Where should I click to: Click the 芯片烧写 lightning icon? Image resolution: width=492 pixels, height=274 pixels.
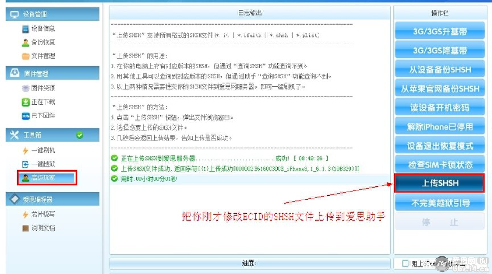point(26,214)
